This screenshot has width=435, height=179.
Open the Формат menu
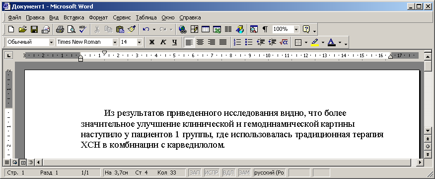pyautogui.click(x=98, y=17)
